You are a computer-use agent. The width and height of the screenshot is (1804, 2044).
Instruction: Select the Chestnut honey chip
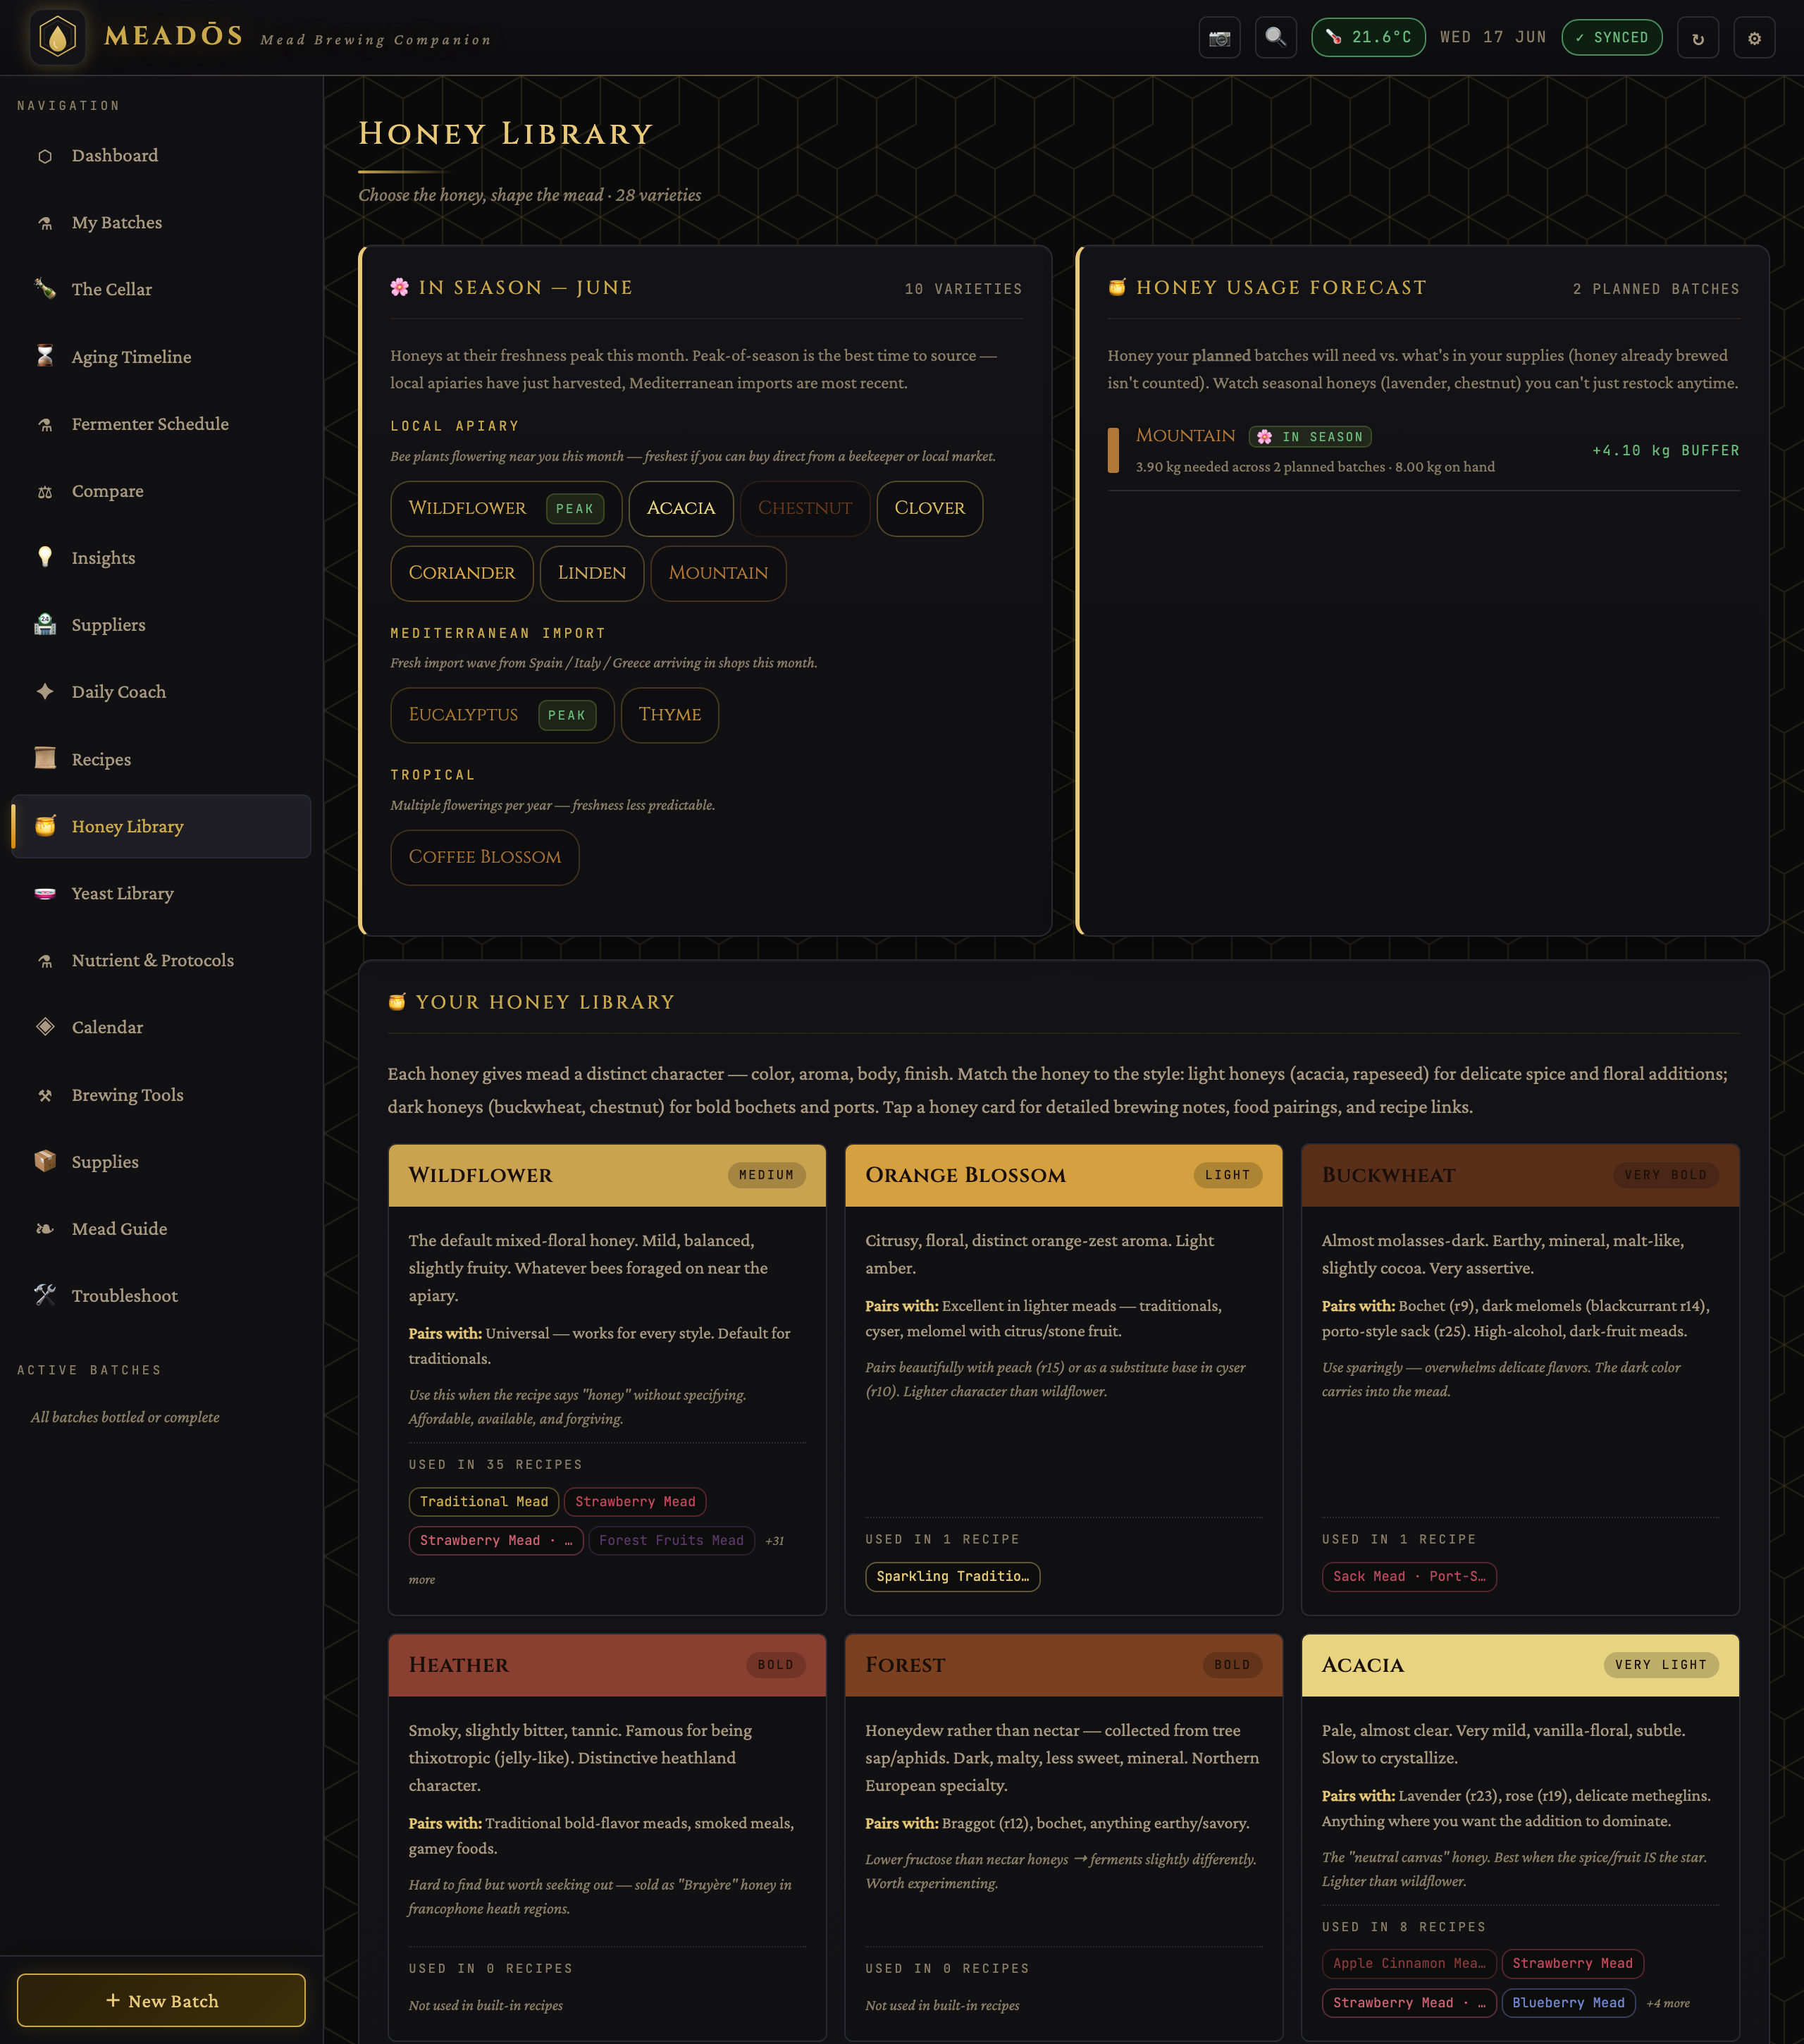805,508
